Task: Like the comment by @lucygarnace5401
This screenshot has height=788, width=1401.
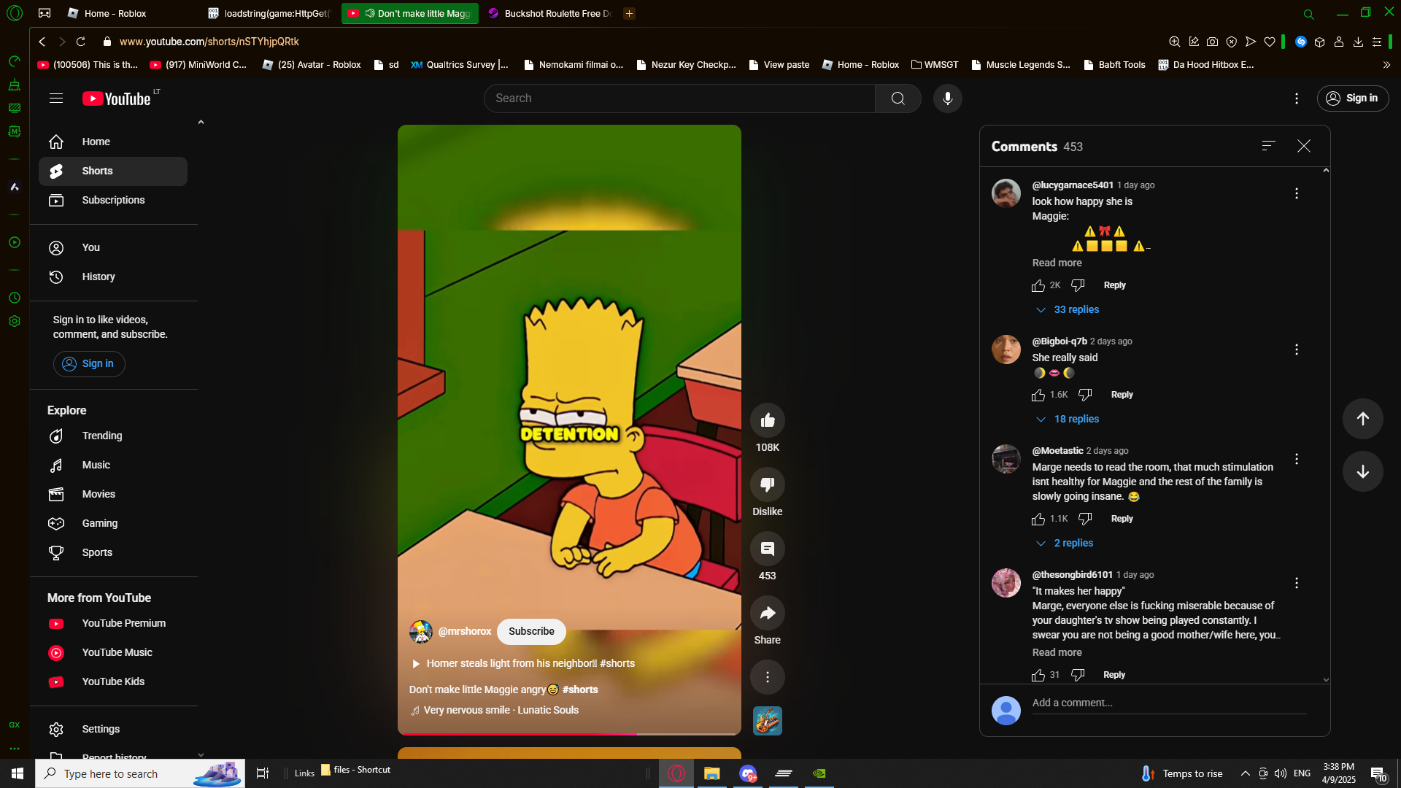Action: pos(1038,285)
